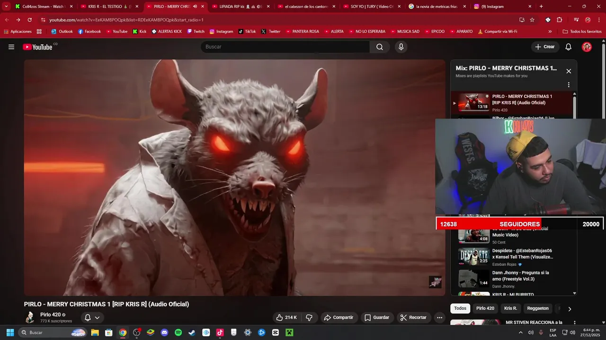Image resolution: width=606 pixels, height=340 pixels.
Task: Open TikTok app in taskbar
Action: pos(220,332)
